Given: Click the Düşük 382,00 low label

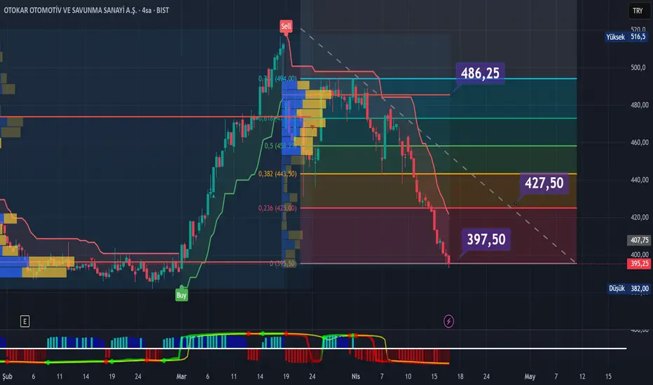Looking at the screenshot, I should [628, 288].
